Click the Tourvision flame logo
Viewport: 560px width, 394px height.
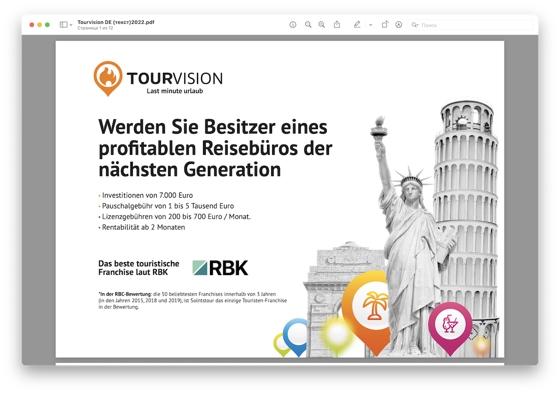108,78
